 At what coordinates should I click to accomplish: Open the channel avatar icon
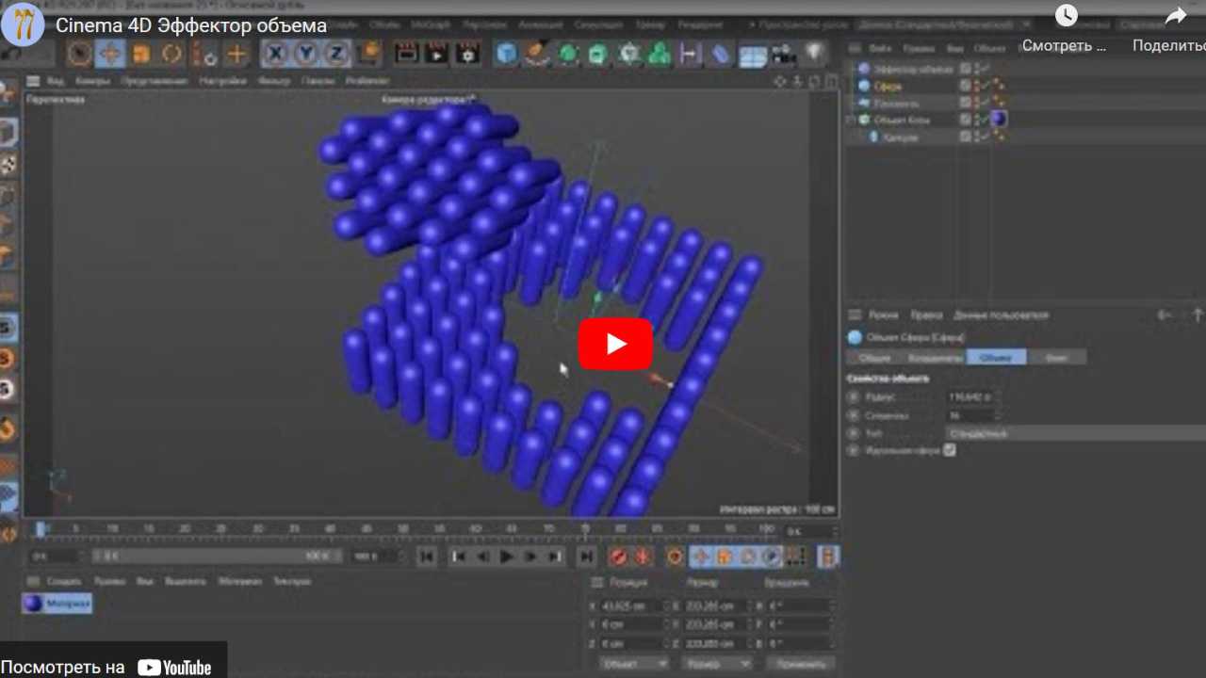point(23,24)
